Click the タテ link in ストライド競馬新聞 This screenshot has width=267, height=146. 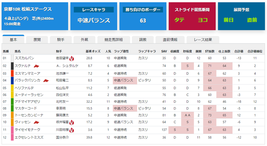(x=179, y=20)
